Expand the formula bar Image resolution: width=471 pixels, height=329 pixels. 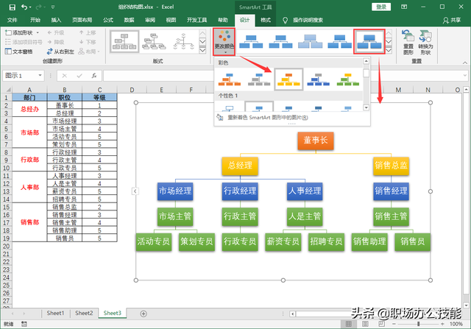pyautogui.click(x=465, y=76)
